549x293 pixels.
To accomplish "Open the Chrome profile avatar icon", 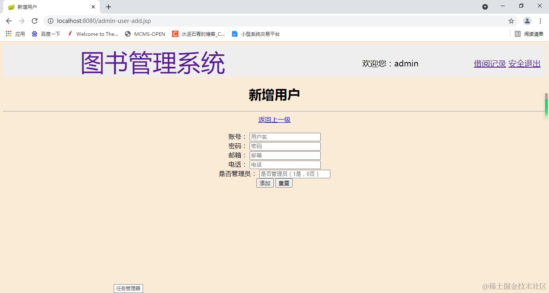I will tap(527, 21).
